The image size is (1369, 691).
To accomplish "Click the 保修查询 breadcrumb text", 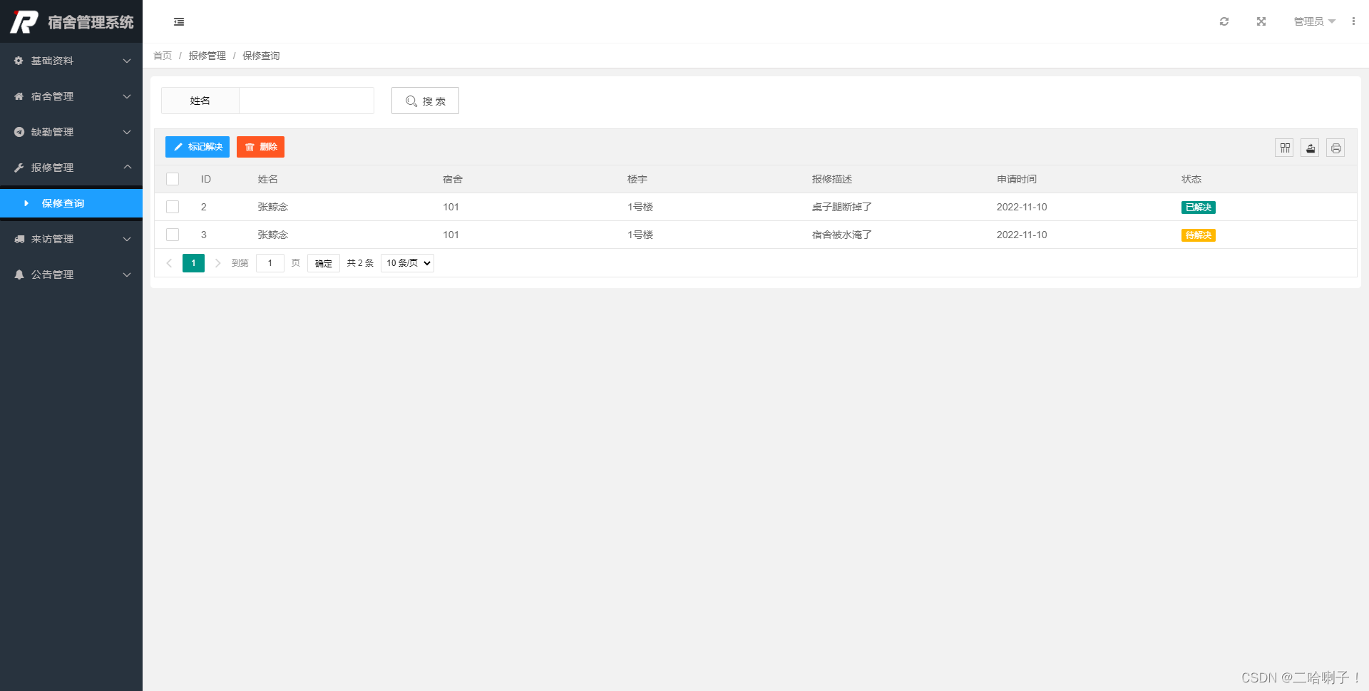I will (x=261, y=56).
